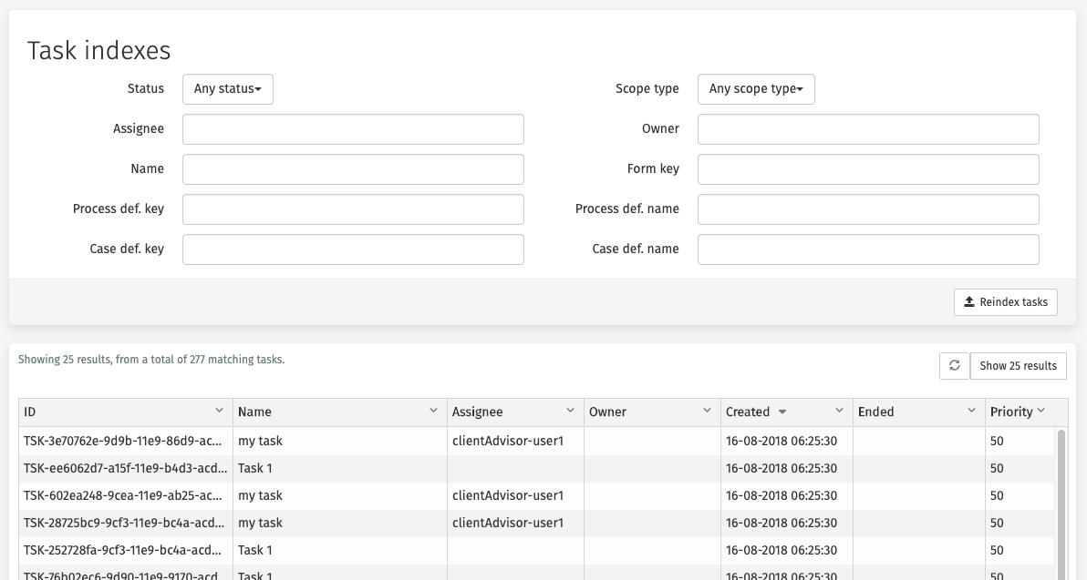Open the Any status dropdown
This screenshot has height=580, width=1087.
228,89
